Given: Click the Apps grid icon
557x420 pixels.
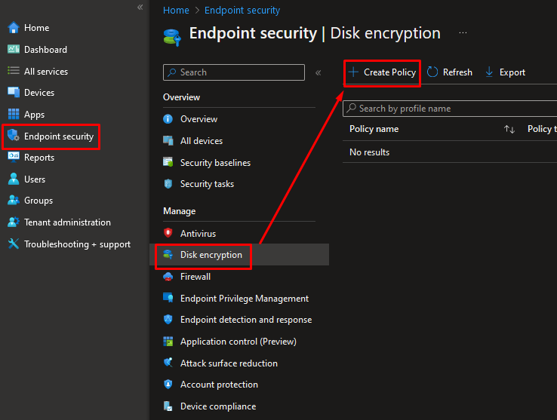Looking at the screenshot, I should coord(14,114).
